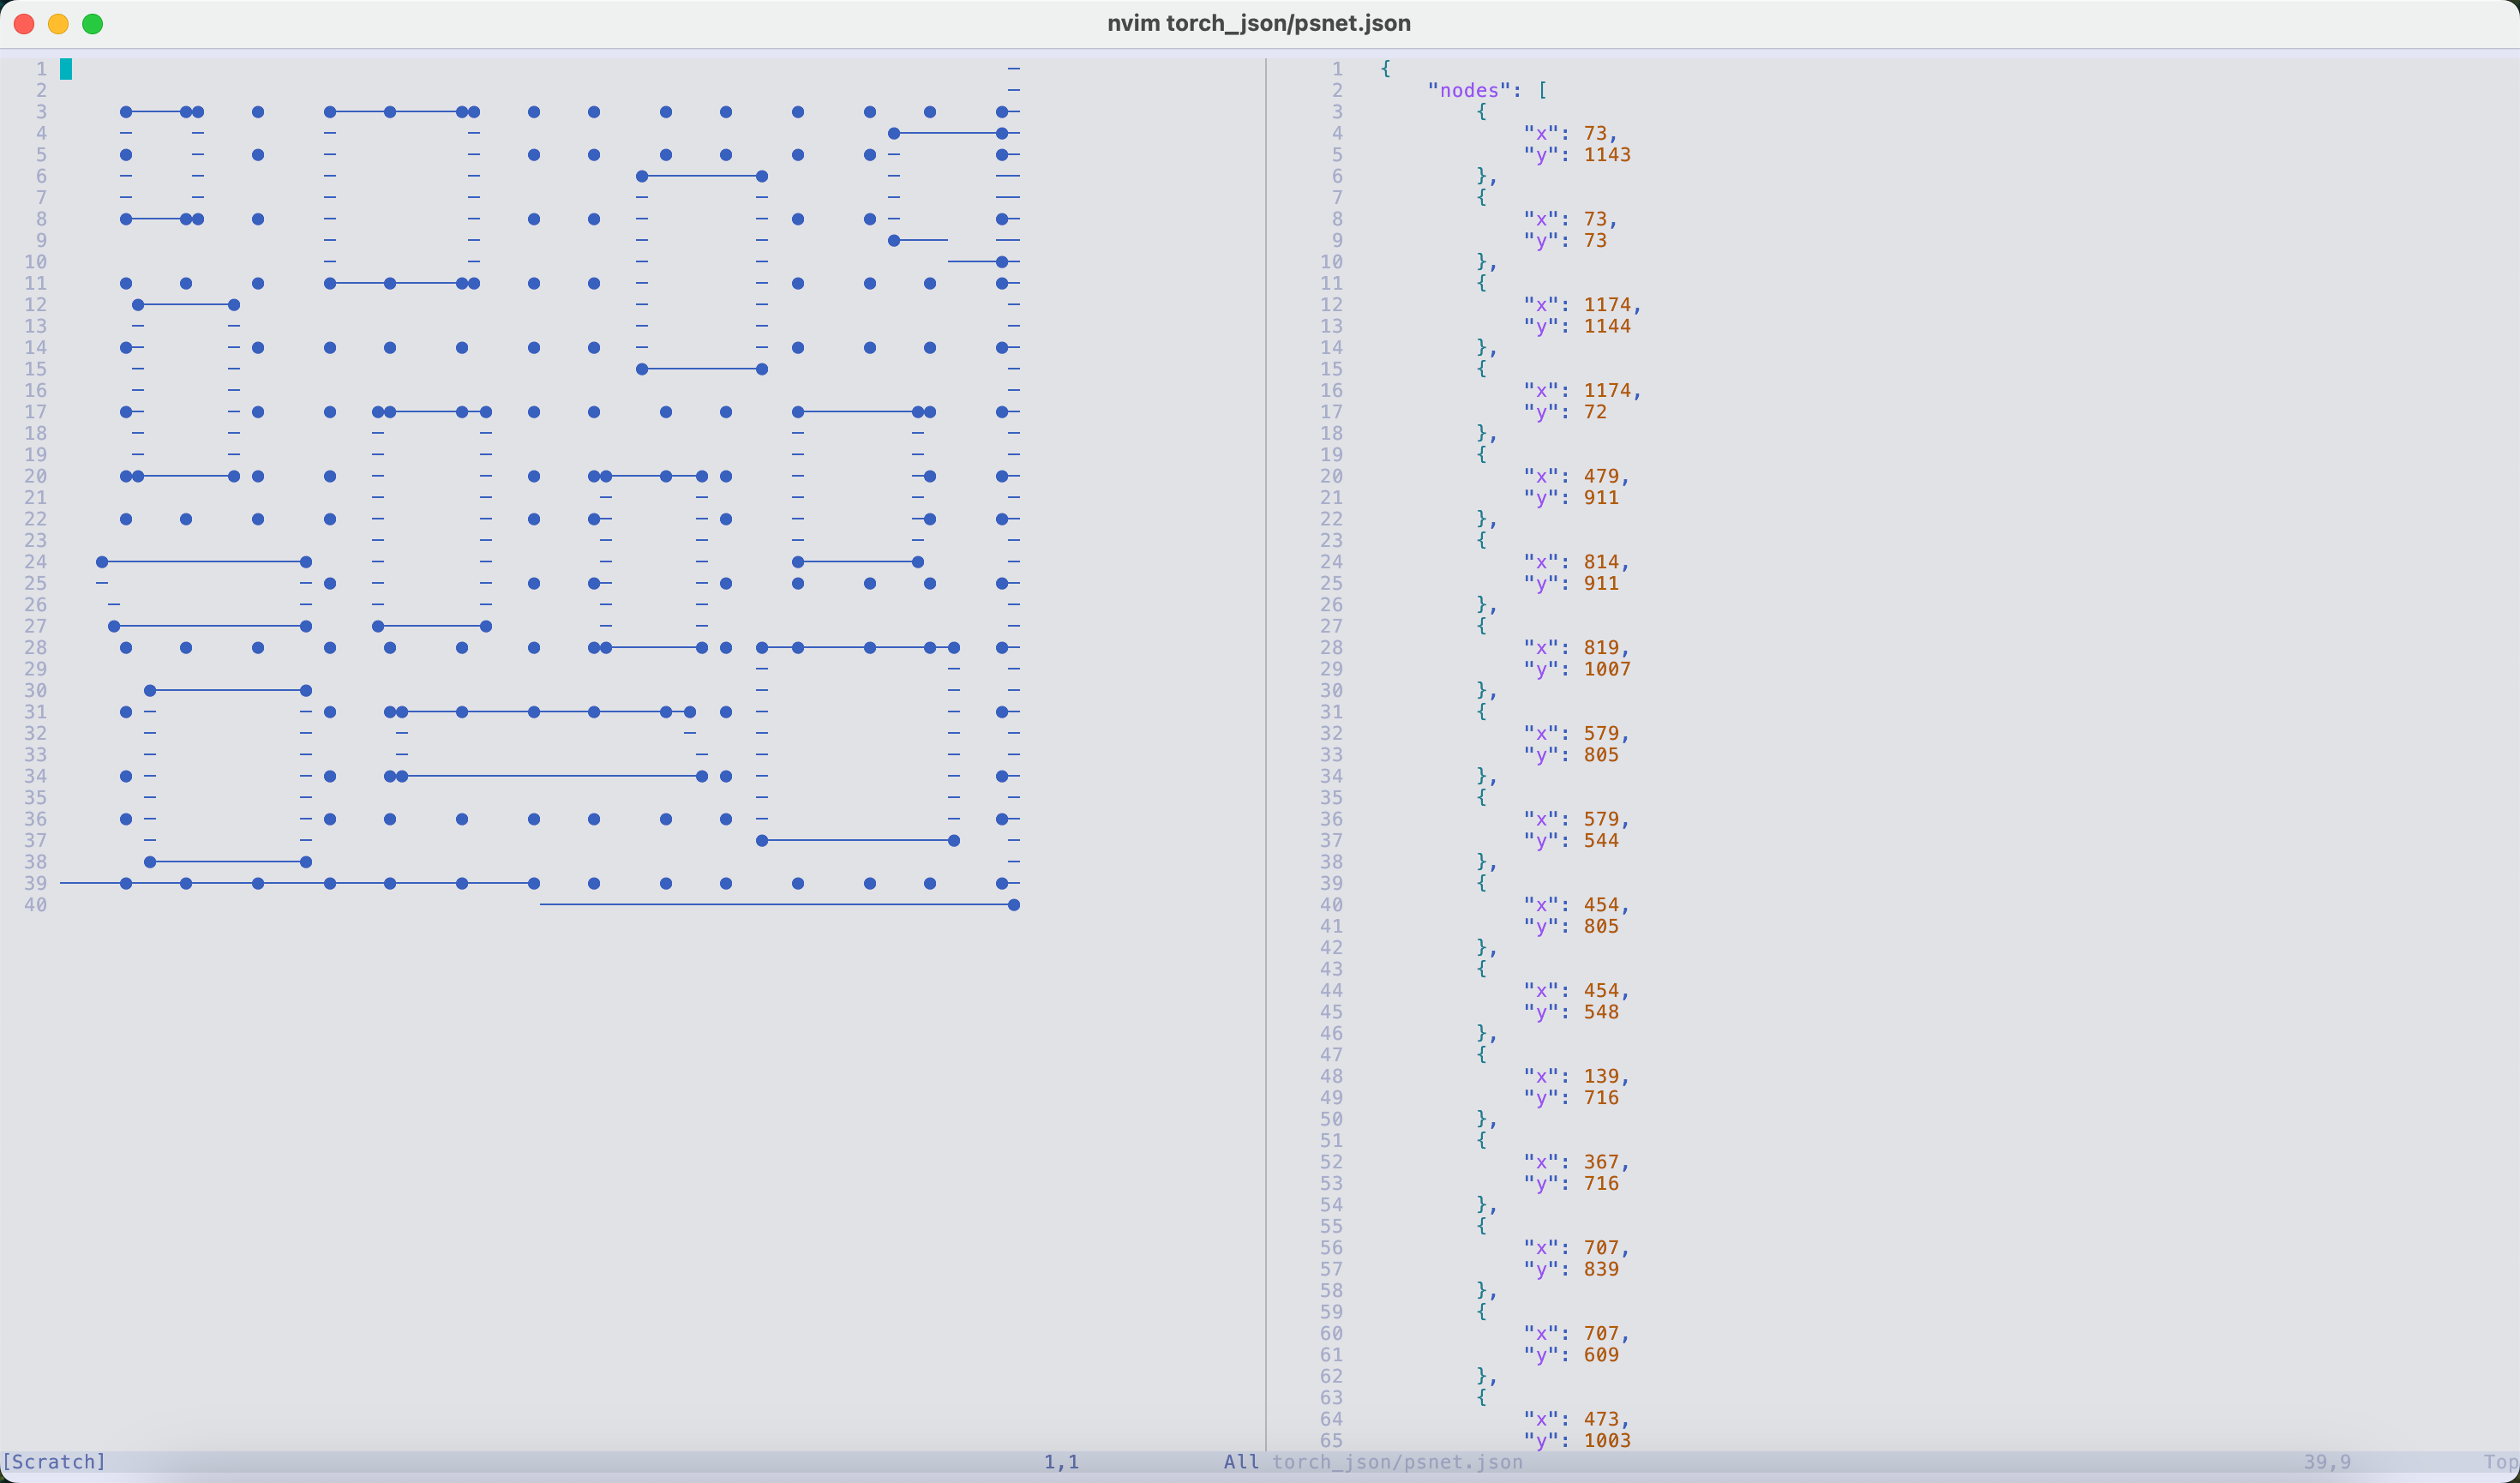The image size is (2520, 1483).
Task: Click the "nodes" key in the JSON pane
Action: pos(1468,90)
